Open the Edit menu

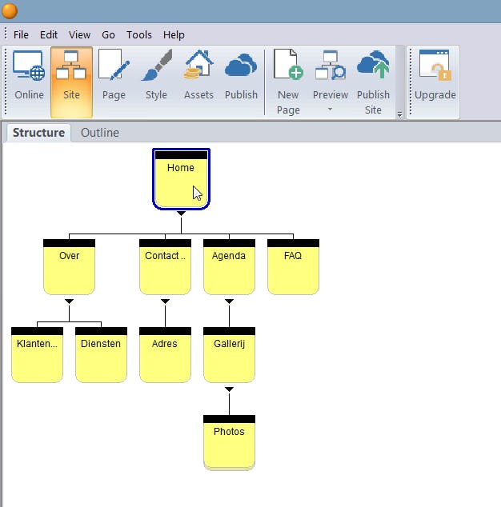pos(49,34)
